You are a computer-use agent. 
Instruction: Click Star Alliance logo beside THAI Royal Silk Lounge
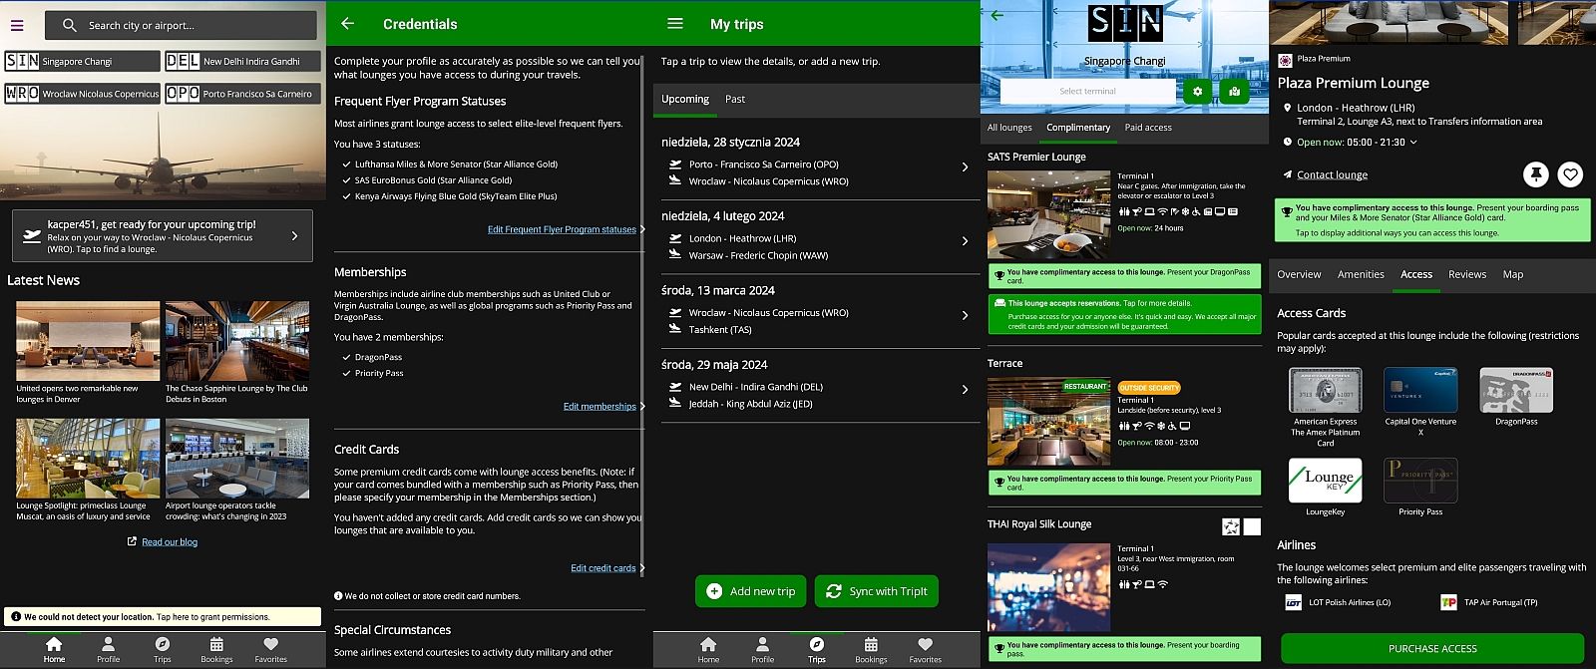pos(1231,526)
